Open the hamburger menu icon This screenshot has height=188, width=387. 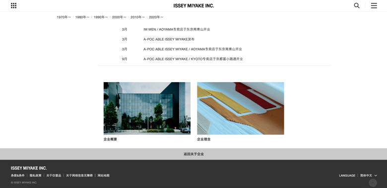click(374, 5)
